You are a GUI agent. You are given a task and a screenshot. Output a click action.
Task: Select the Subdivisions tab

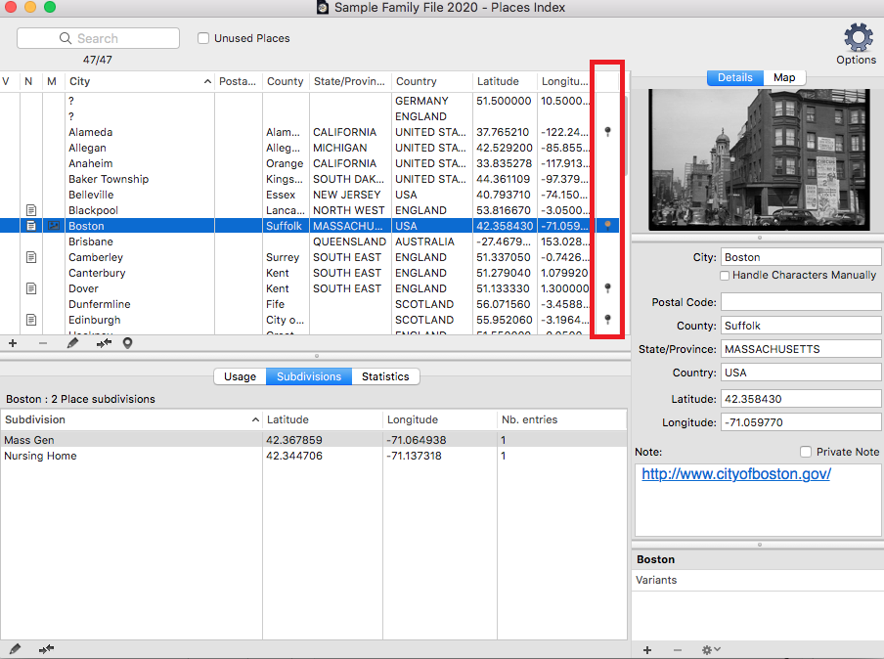pos(309,376)
